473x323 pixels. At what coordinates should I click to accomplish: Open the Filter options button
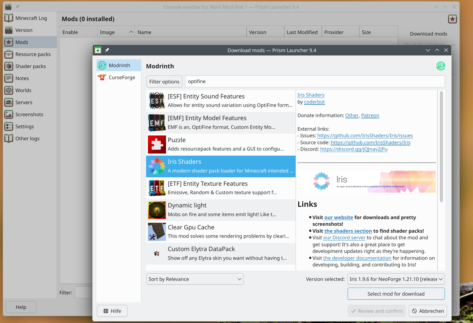pyautogui.click(x=164, y=82)
